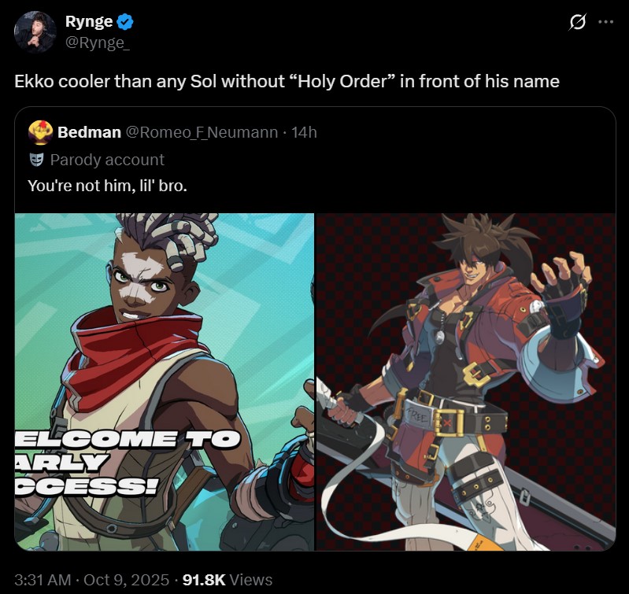The width and height of the screenshot is (629, 594).
Task: Click the quoted text "You're not him, lil' bro."
Action: tap(108, 186)
